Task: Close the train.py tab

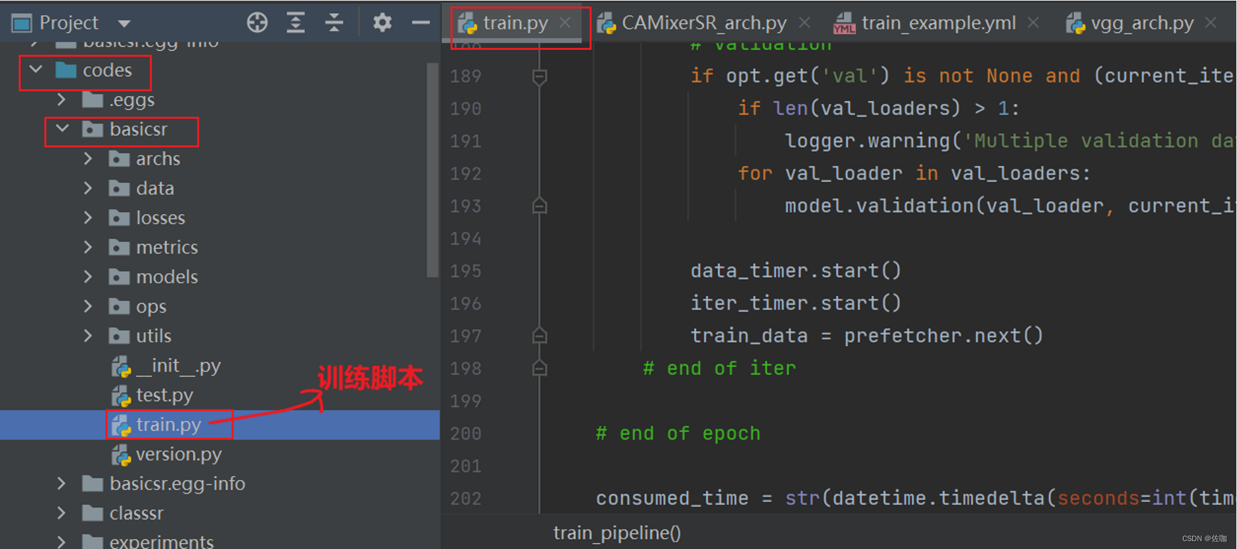Action: 565,23
